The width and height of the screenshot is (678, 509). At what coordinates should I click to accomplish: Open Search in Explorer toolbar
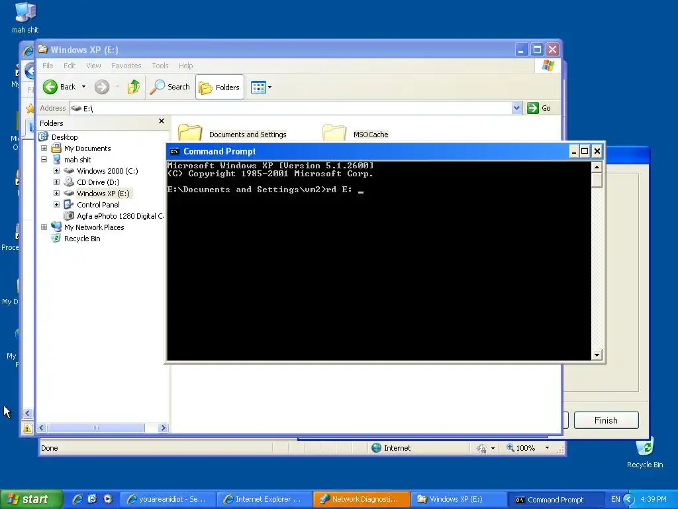(170, 87)
